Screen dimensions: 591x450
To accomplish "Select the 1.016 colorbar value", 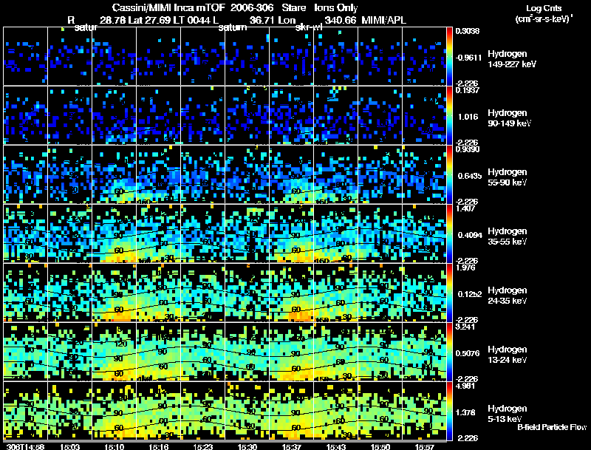I will tap(468, 117).
